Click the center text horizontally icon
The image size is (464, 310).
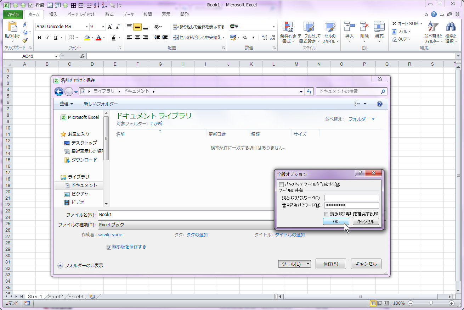[137, 38]
